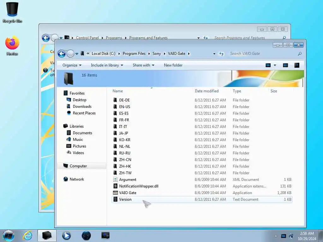The height and width of the screenshot is (242, 323).
Task: Click Program Files breadcrumb
Action: [134, 54]
